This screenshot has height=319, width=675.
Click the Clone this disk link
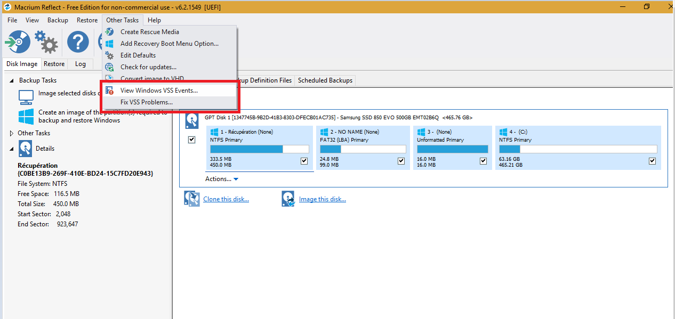[226, 199]
